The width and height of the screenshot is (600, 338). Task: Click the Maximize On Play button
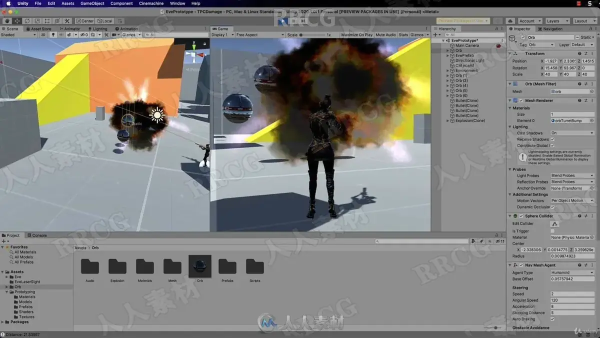tap(356, 35)
